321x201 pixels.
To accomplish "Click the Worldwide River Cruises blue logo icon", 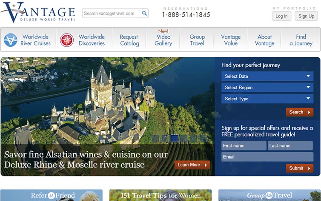I will pyautogui.click(x=11, y=40).
